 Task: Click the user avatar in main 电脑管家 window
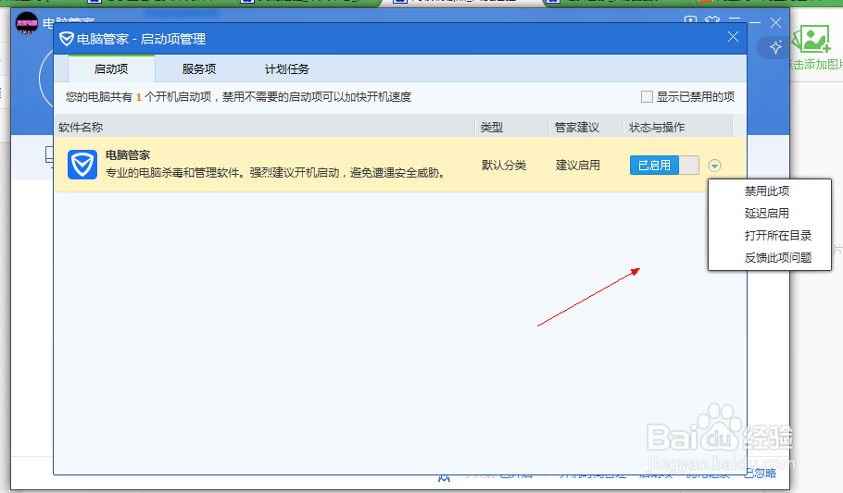tap(27, 23)
